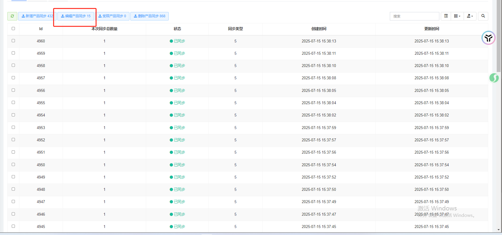Click the green status dot of row 4952
Image resolution: width=502 pixels, height=235 pixels.
(171, 140)
